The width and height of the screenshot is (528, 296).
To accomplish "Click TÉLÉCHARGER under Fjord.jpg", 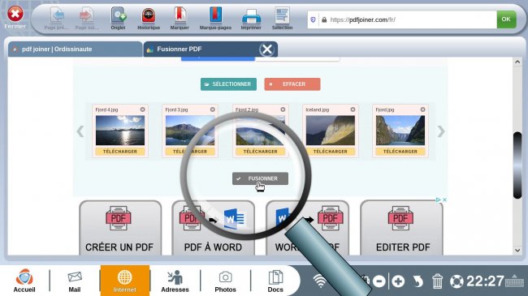I will [400, 152].
